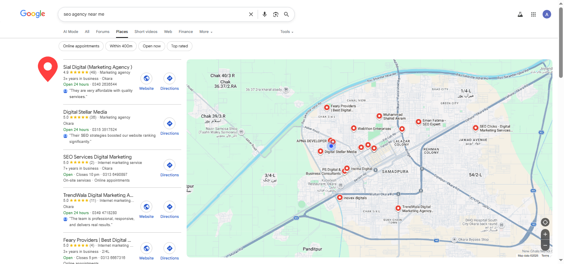Image resolution: width=564 pixels, height=264 pixels.
Task: Open Google Lens image search icon
Action: point(276,14)
